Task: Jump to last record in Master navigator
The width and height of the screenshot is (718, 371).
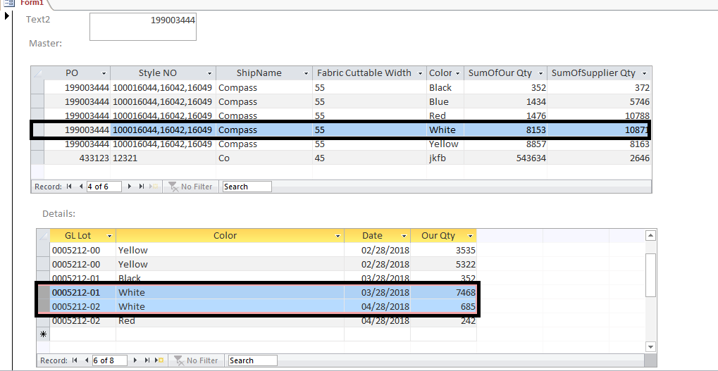Action: pos(141,187)
